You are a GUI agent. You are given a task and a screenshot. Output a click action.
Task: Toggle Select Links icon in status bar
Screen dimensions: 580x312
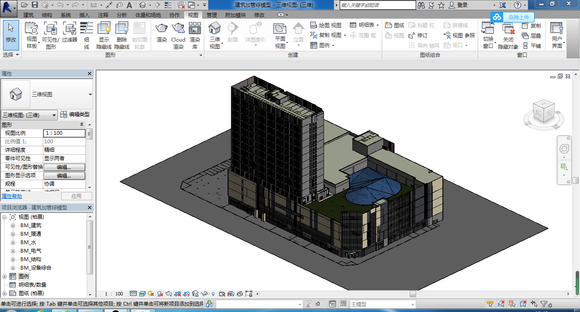(x=490, y=304)
